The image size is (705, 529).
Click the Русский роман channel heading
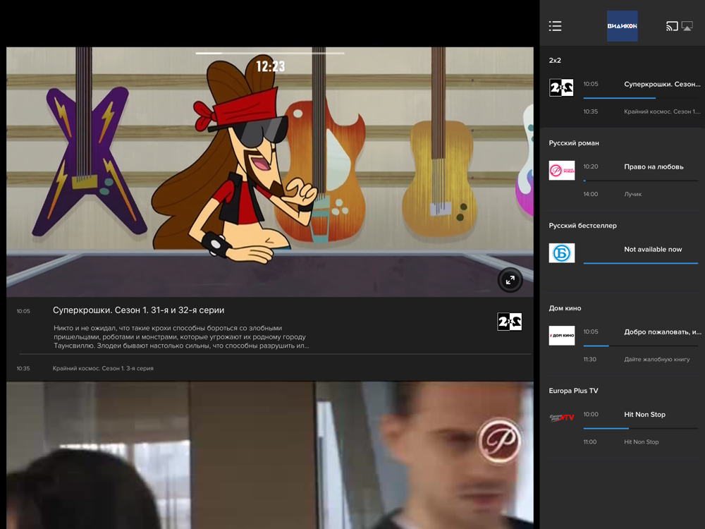[x=574, y=143]
